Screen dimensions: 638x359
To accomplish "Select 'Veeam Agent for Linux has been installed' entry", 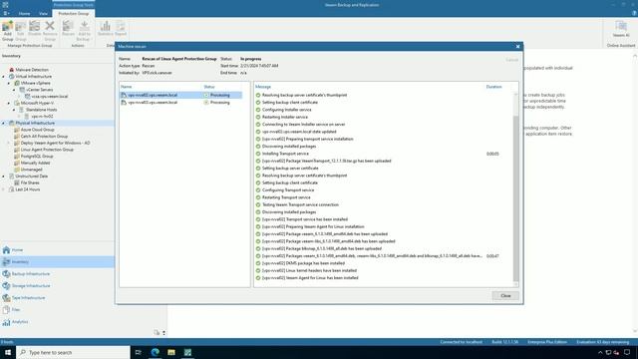I will 310,278.
